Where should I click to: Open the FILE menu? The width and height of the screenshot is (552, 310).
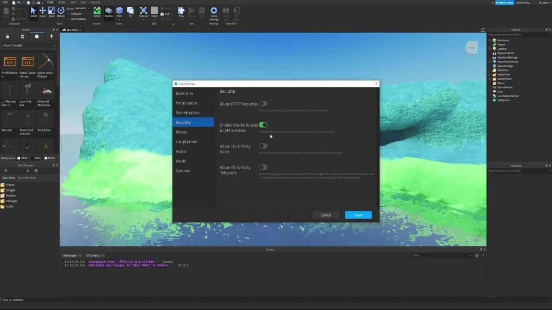(x=6, y=3)
